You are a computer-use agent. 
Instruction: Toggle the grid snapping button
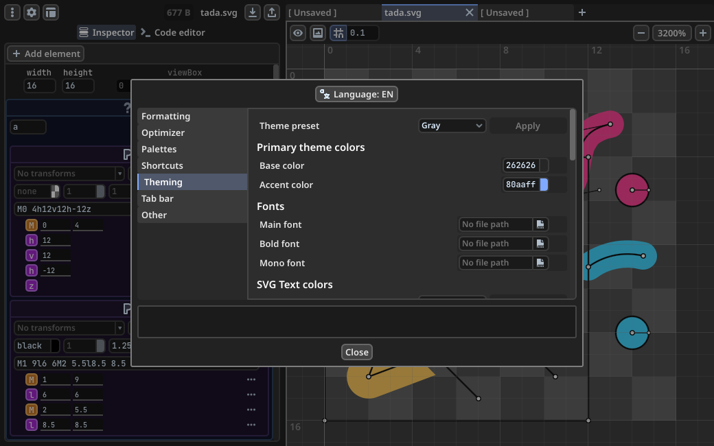tap(338, 33)
